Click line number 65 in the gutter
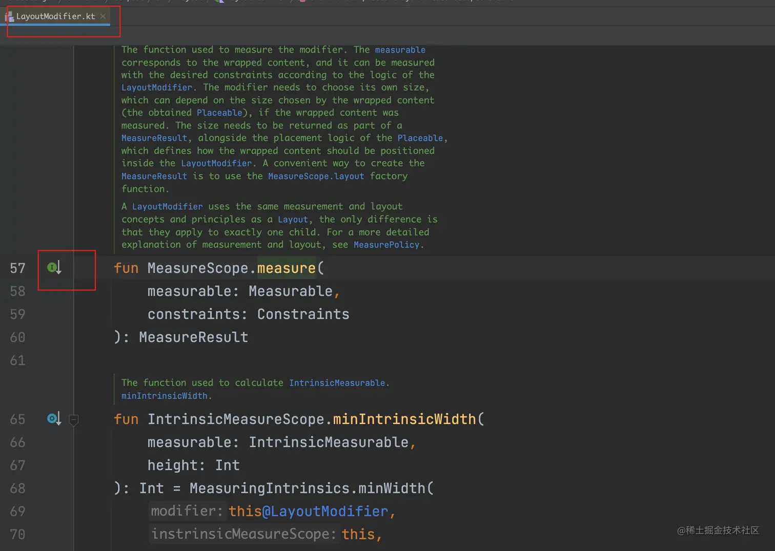 pos(17,419)
